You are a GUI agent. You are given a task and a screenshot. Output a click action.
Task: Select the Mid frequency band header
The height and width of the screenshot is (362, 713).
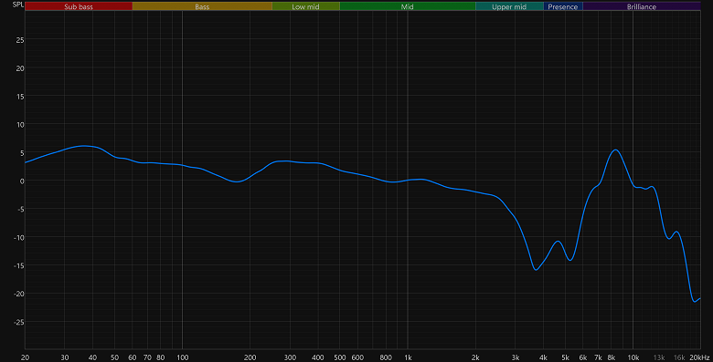tap(408, 6)
